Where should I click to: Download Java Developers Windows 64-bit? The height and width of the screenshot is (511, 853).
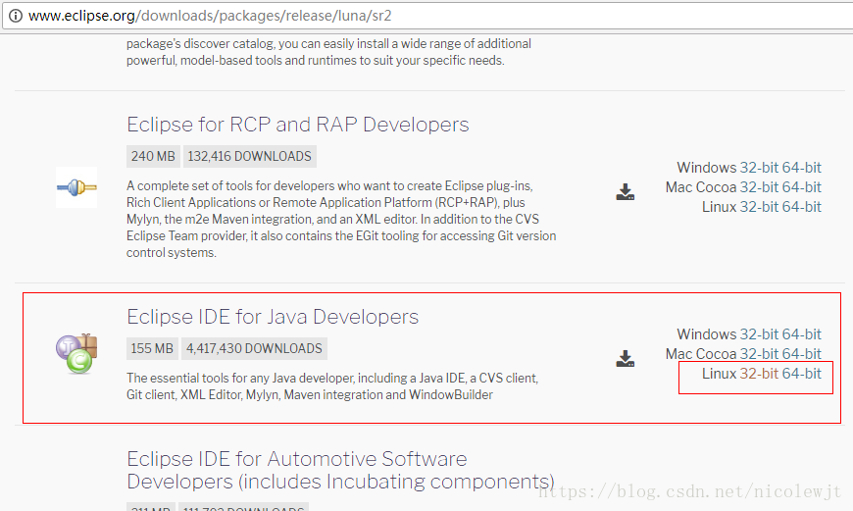tap(801, 334)
